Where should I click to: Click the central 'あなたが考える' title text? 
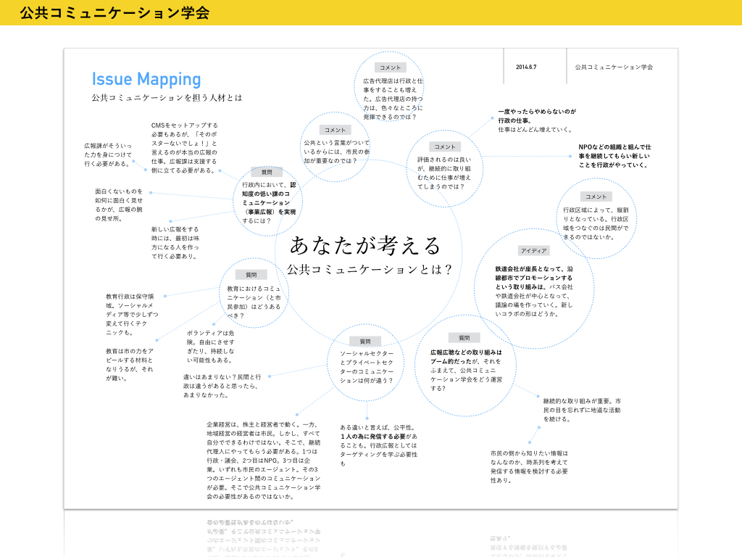(365, 246)
